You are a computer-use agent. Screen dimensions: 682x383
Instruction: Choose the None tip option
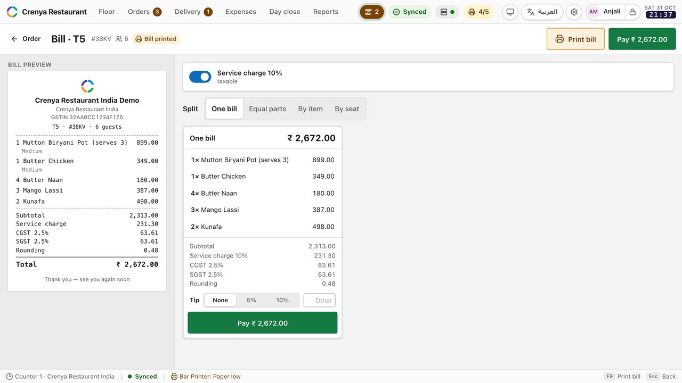pyautogui.click(x=220, y=300)
